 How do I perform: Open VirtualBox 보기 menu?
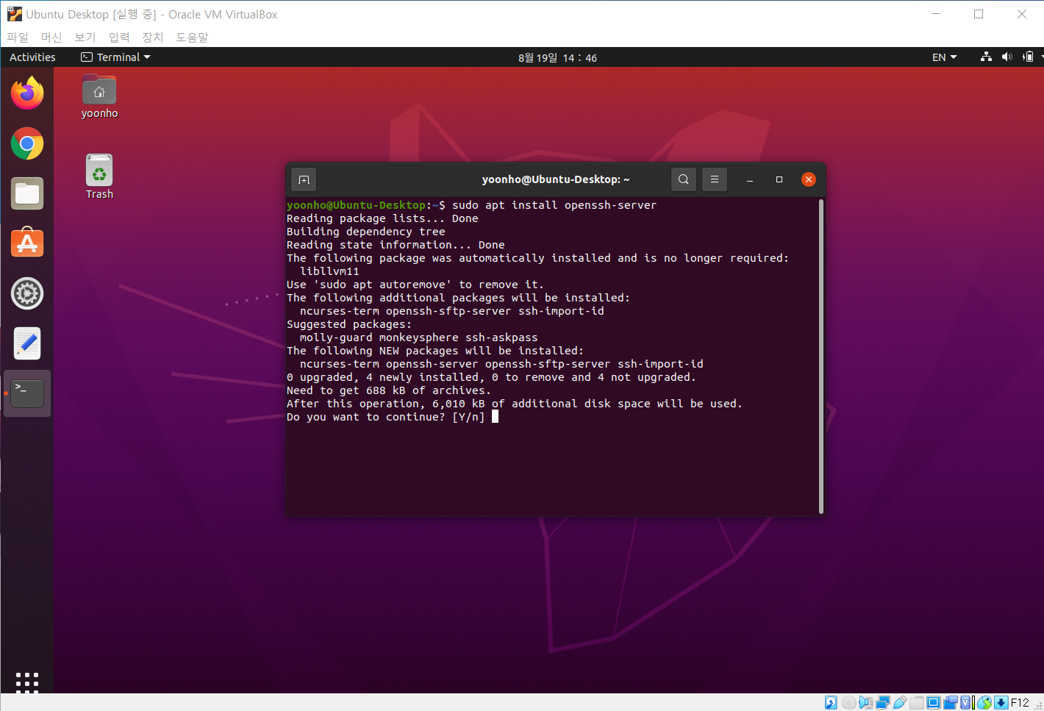click(x=85, y=37)
